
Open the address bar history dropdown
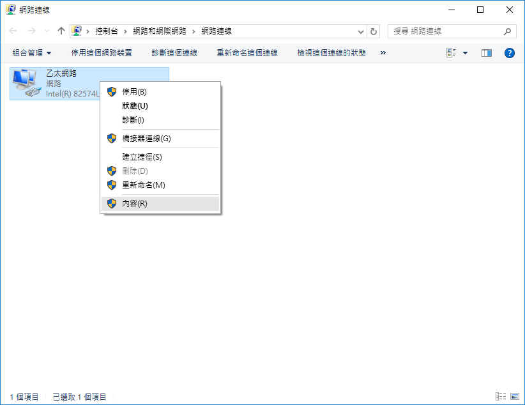tap(361, 31)
